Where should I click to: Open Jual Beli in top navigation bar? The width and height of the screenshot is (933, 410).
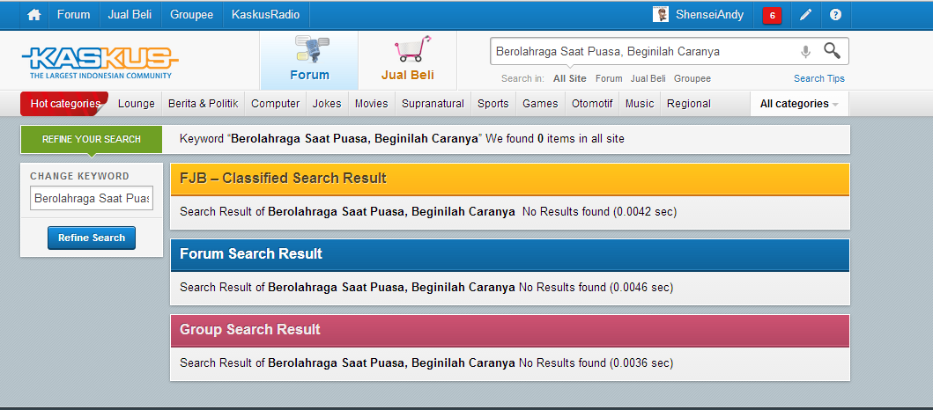(130, 15)
